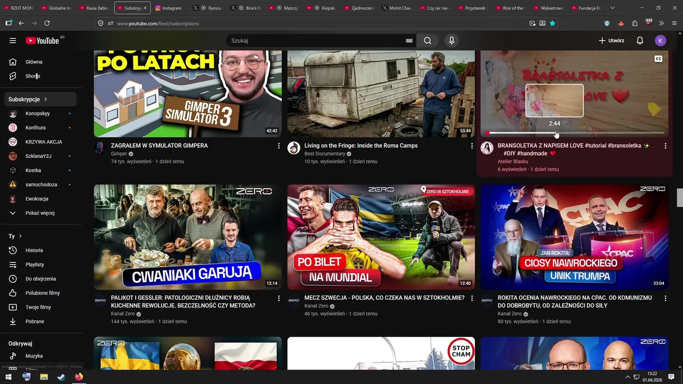
Task: Close the Subskrypcje browser tab
Action: click(x=145, y=8)
